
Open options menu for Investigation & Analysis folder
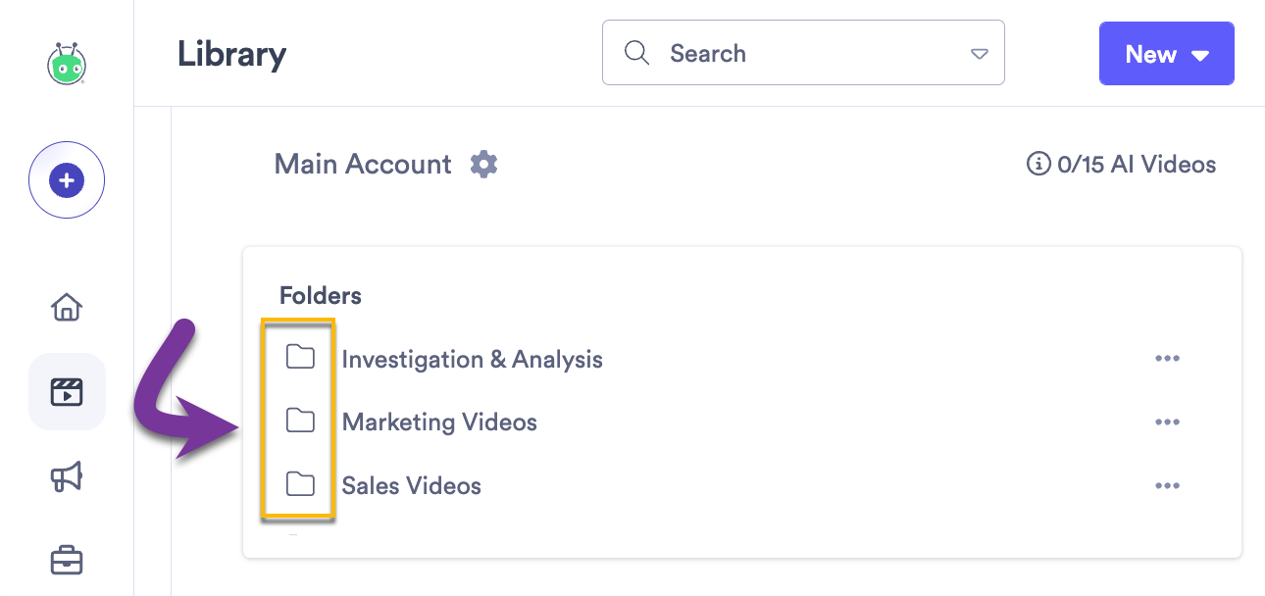click(x=1167, y=359)
